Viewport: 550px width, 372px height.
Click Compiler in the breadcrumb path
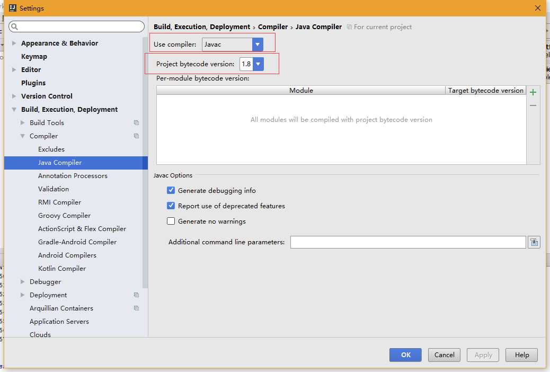pos(272,26)
